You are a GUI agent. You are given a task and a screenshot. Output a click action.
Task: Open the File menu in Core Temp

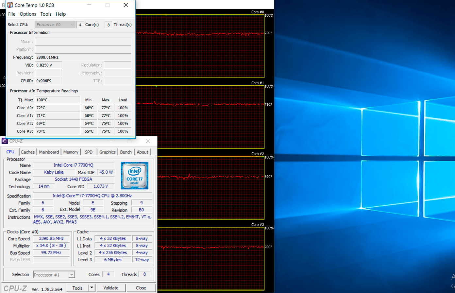tap(12, 14)
